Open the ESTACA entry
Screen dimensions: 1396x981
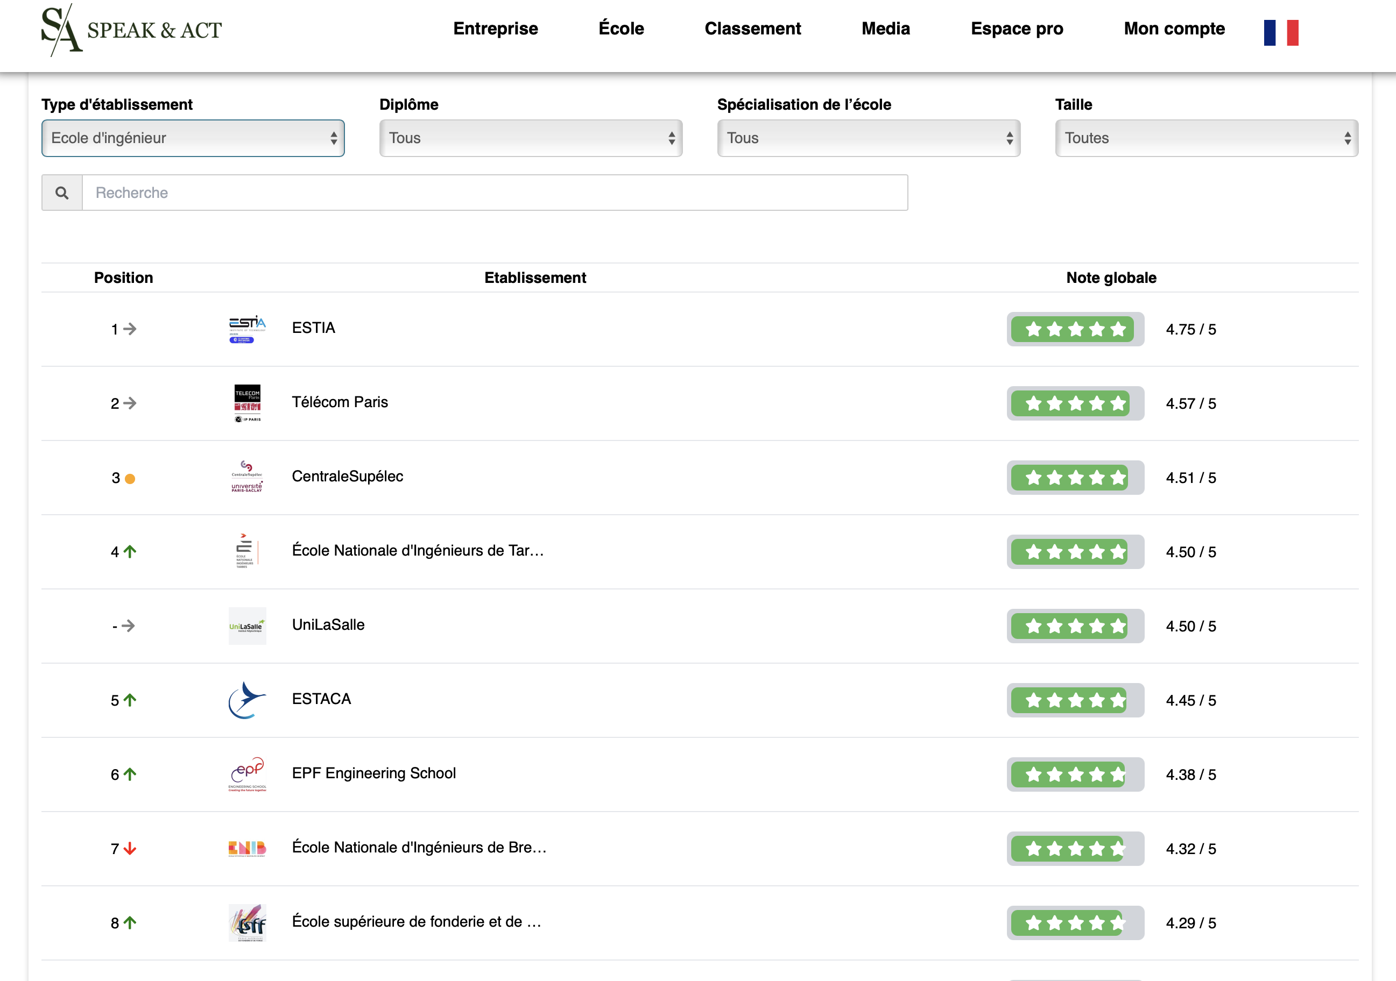point(322,698)
